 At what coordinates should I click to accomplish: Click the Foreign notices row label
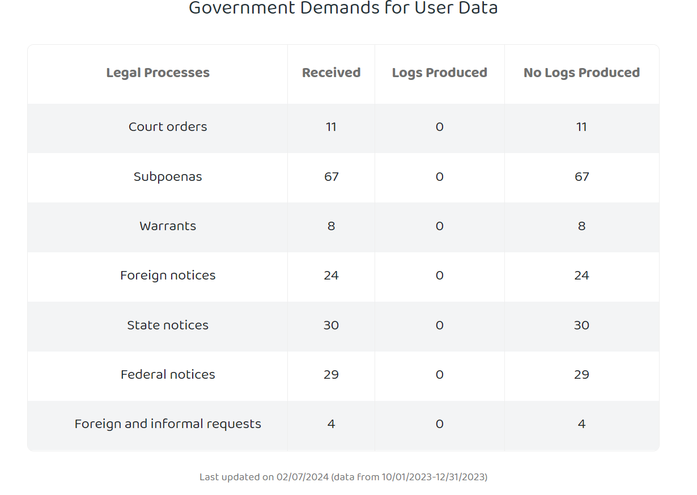[168, 275]
